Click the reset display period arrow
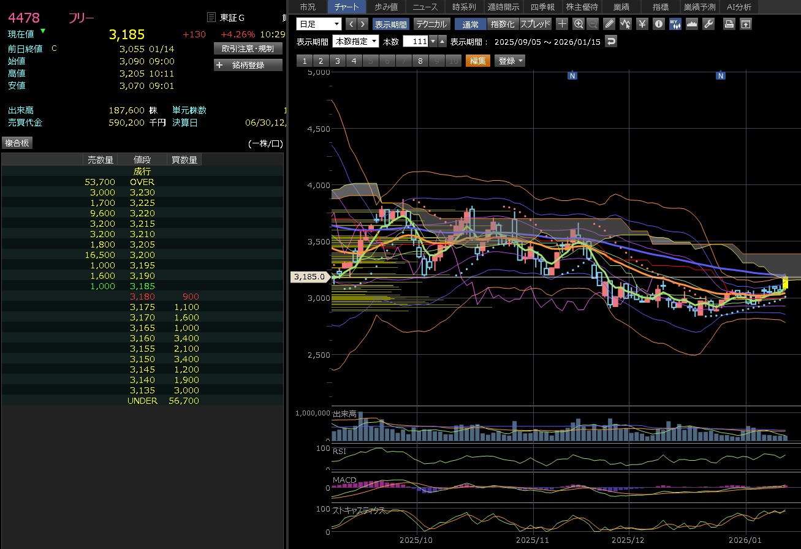This screenshot has height=549, width=801. pyautogui.click(x=610, y=42)
